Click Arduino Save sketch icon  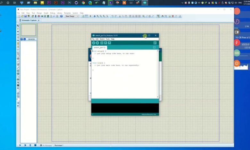109,43
